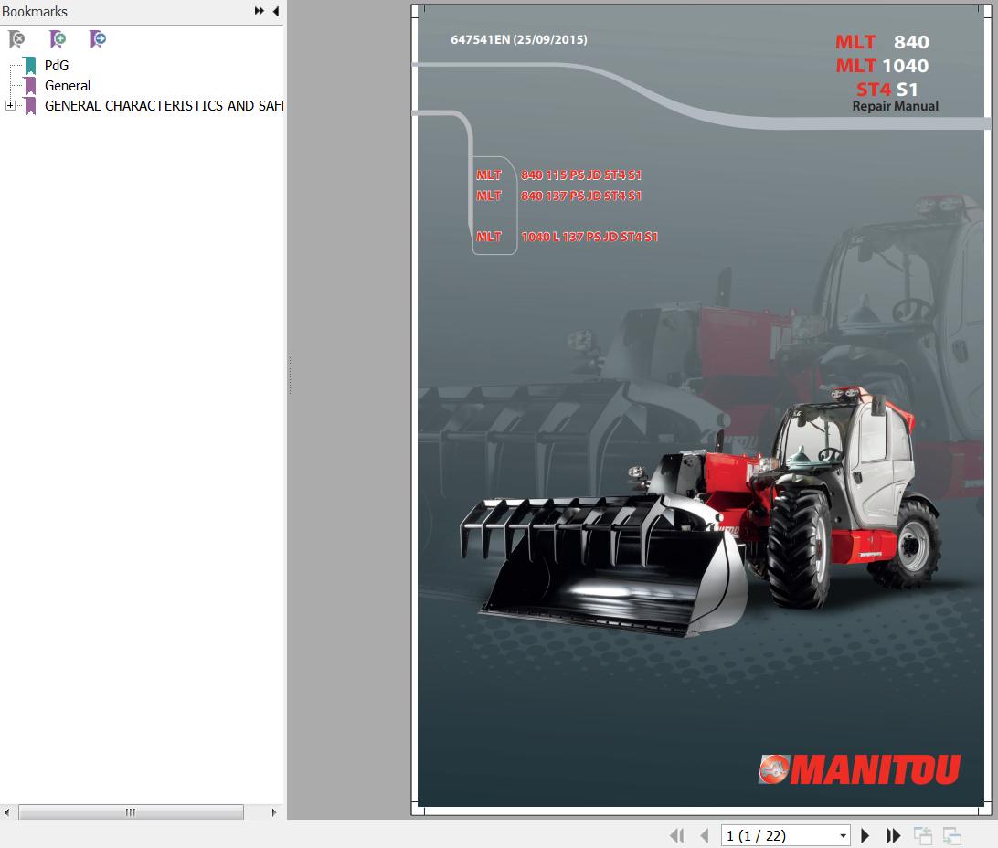
Task: Click the Bookmarks panel title
Action: tap(35, 12)
